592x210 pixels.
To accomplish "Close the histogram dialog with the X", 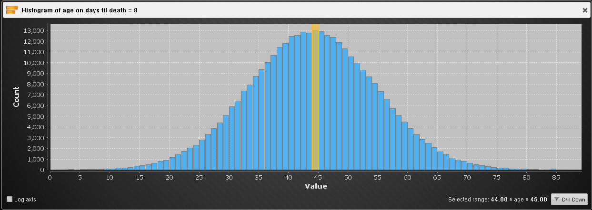I will coord(585,10).
